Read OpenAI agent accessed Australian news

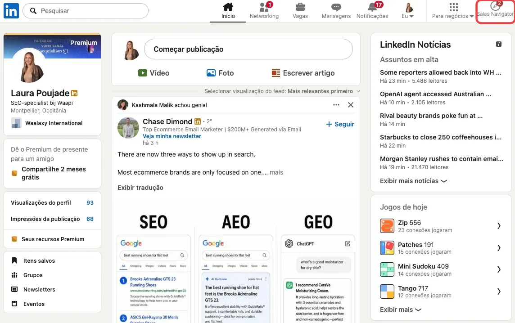click(435, 94)
